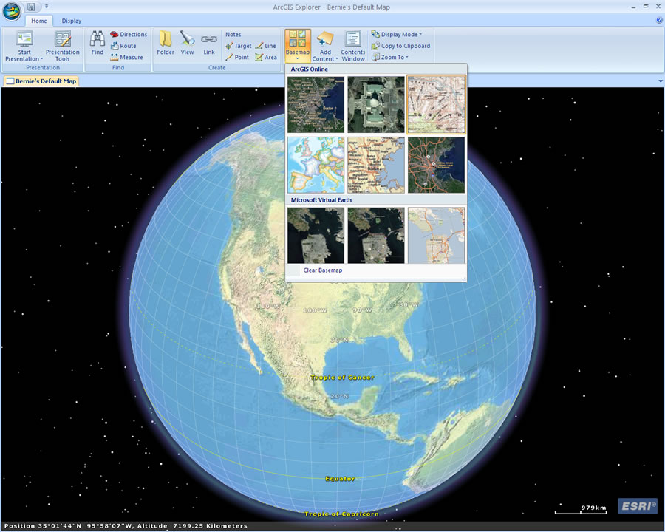Pick the highlighted topographic basemap thumbnail
Screen dimensions: 665x532
tap(436, 104)
